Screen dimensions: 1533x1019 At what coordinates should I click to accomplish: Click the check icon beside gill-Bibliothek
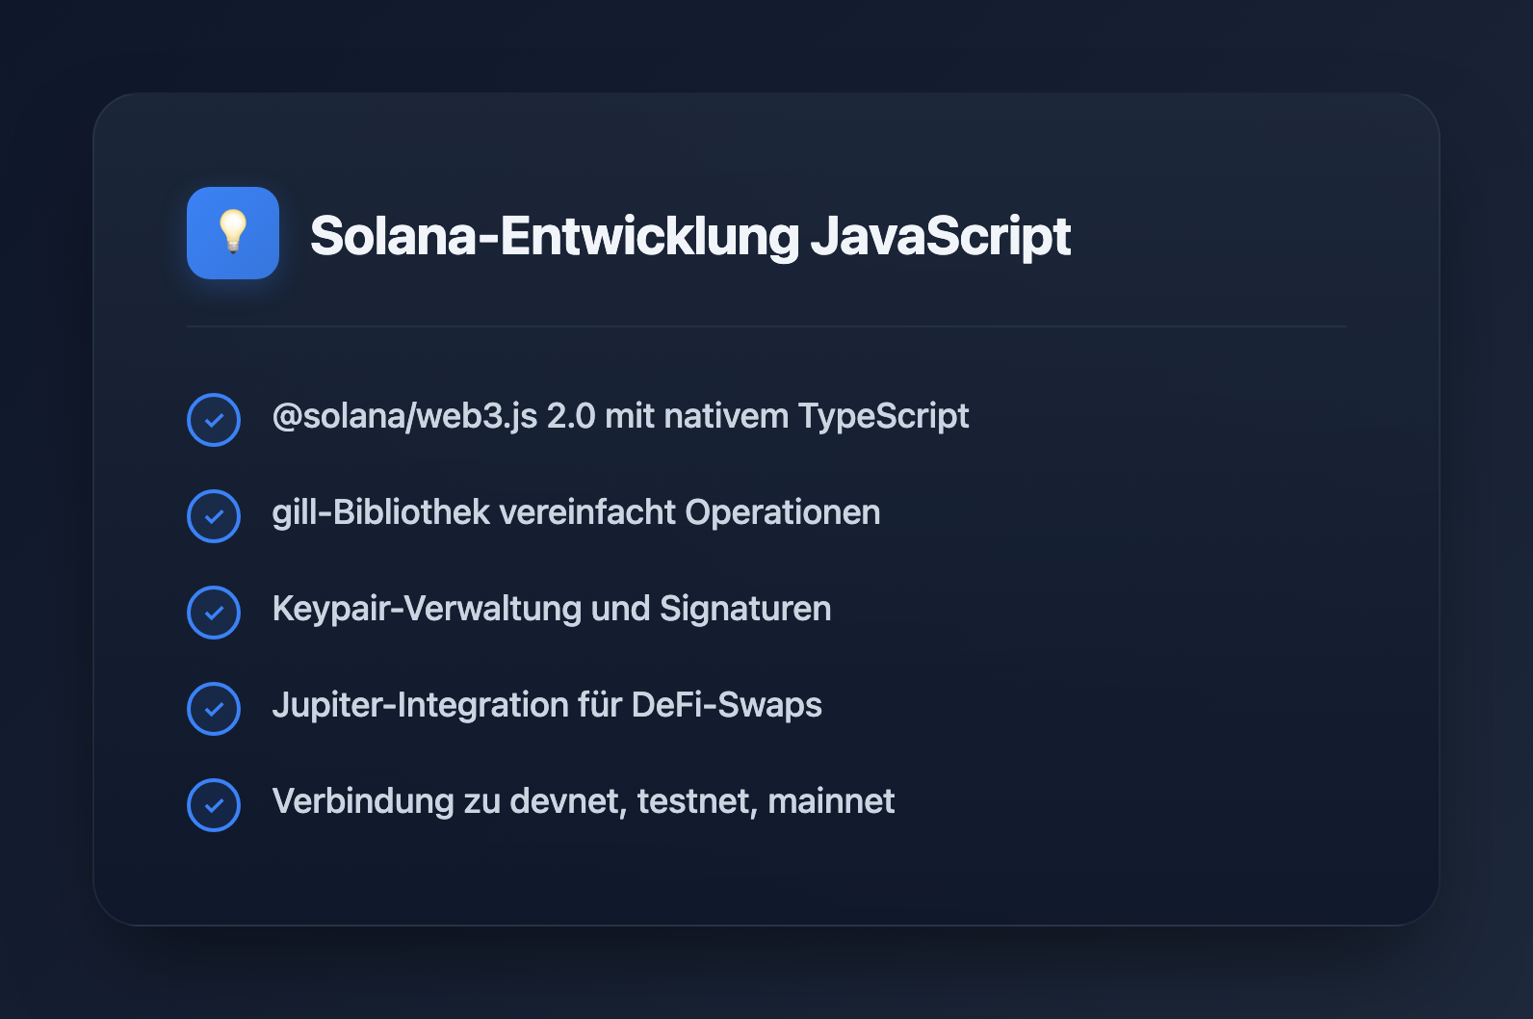point(214,516)
